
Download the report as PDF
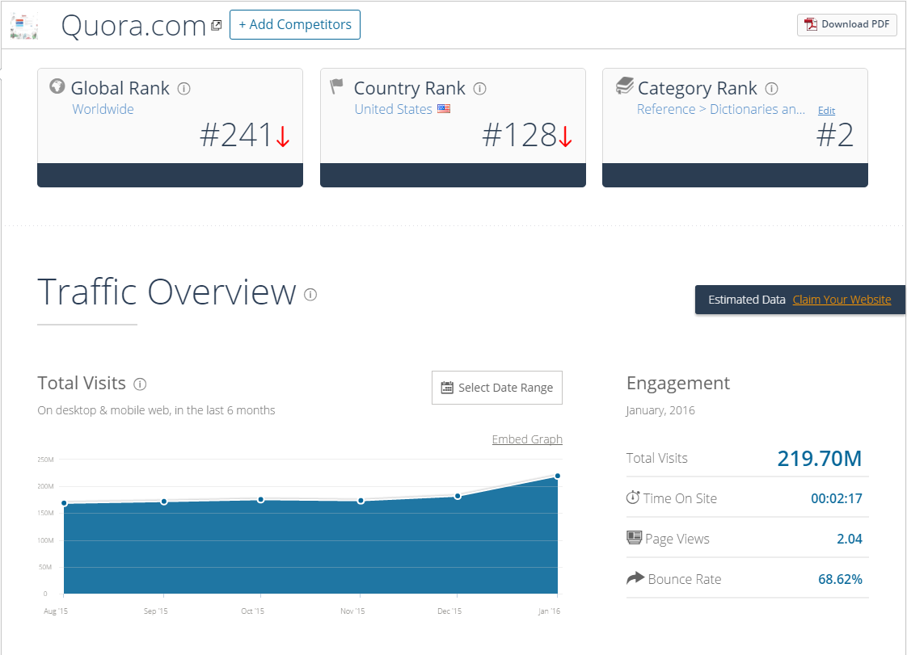coord(847,24)
